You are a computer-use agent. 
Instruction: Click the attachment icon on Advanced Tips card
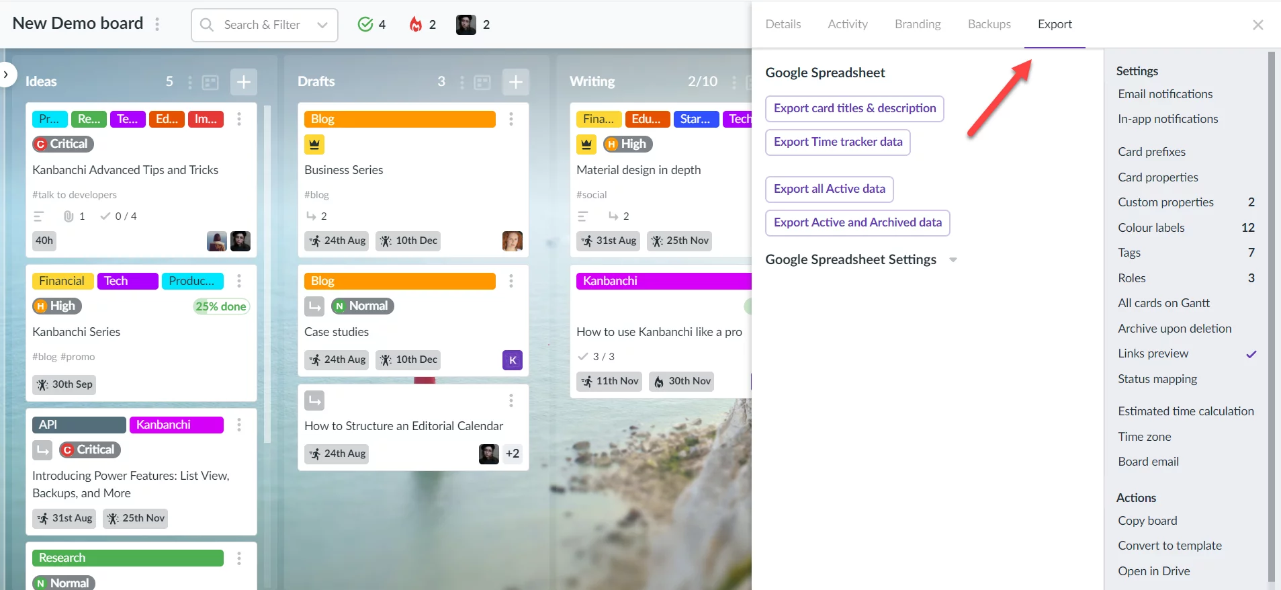coord(69,216)
